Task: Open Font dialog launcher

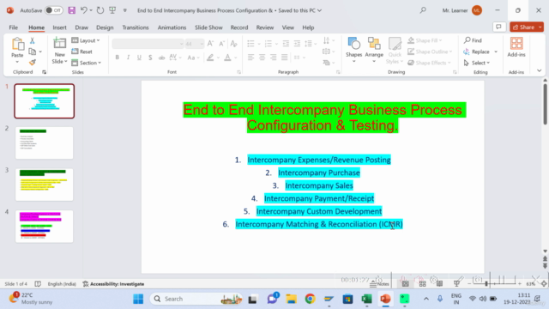Action: (238, 72)
